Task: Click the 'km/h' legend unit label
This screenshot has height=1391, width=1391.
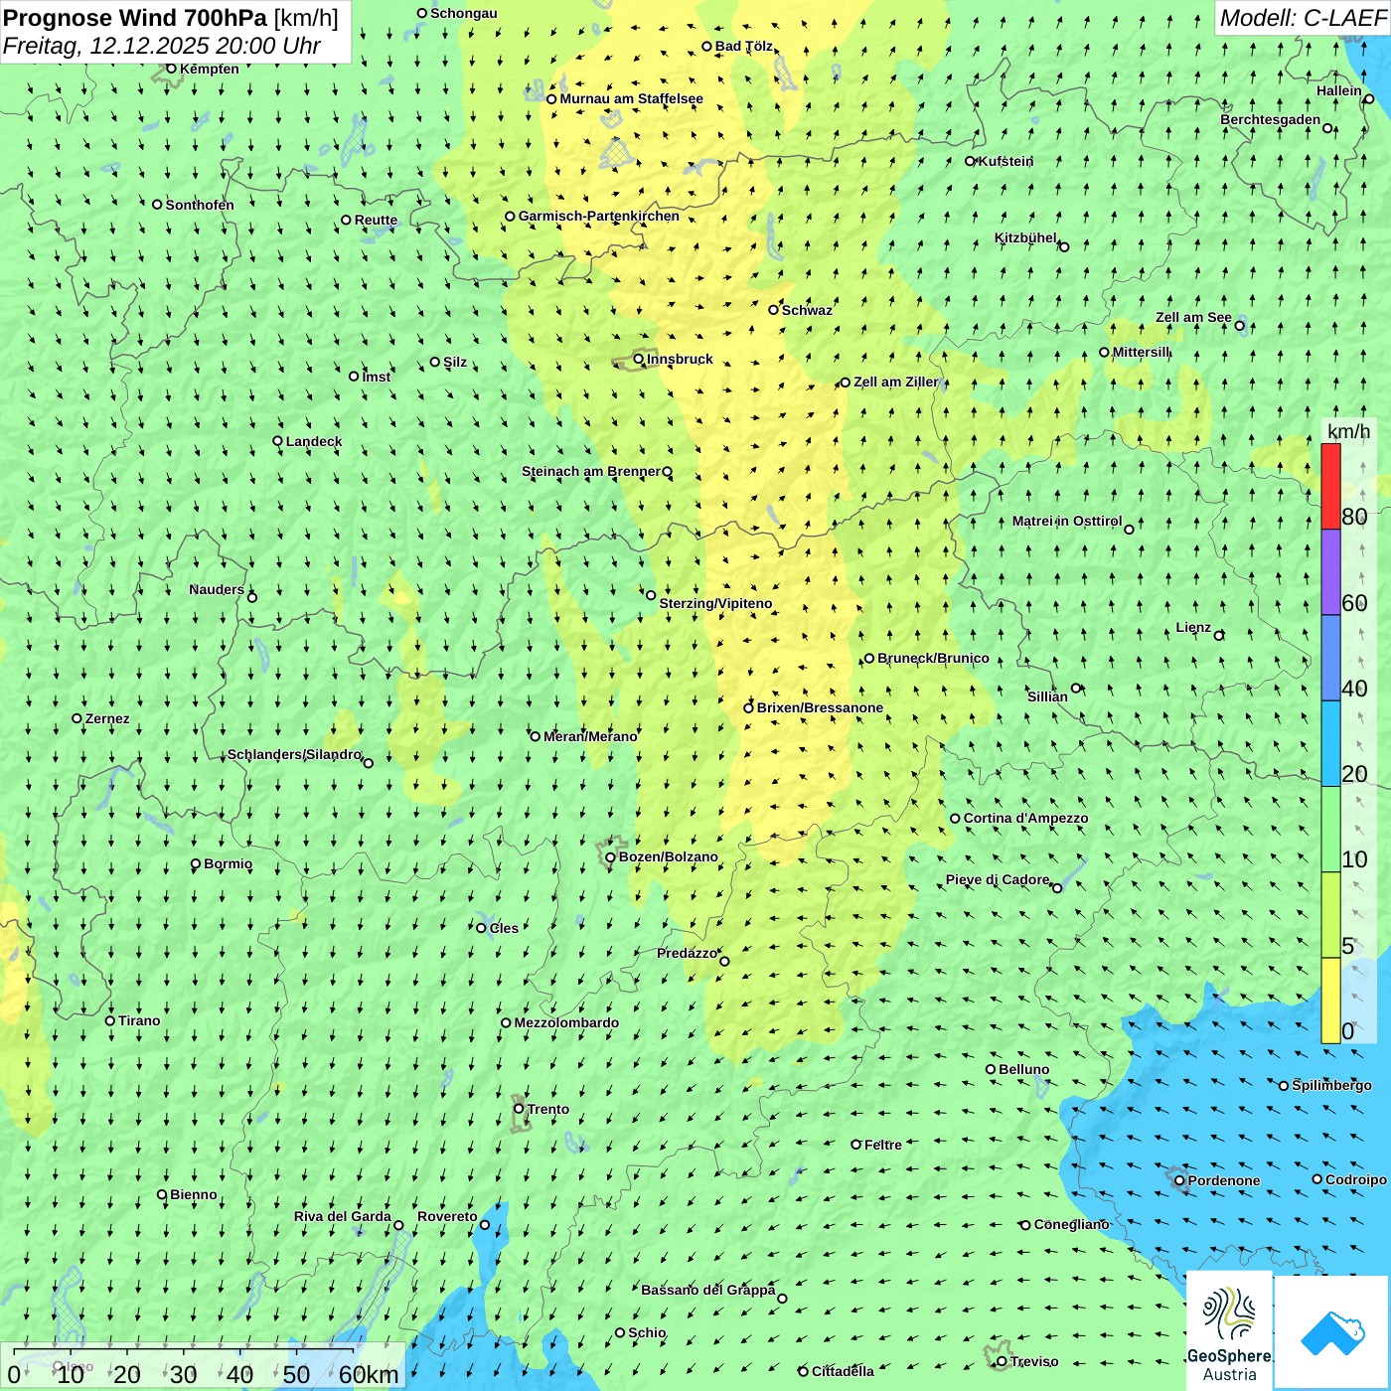Action: [1348, 431]
